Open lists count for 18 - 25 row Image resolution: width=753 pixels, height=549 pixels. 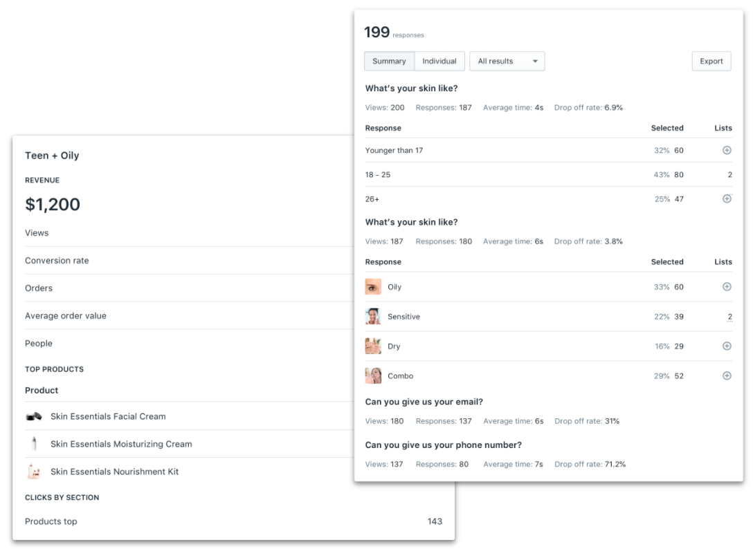tap(729, 175)
